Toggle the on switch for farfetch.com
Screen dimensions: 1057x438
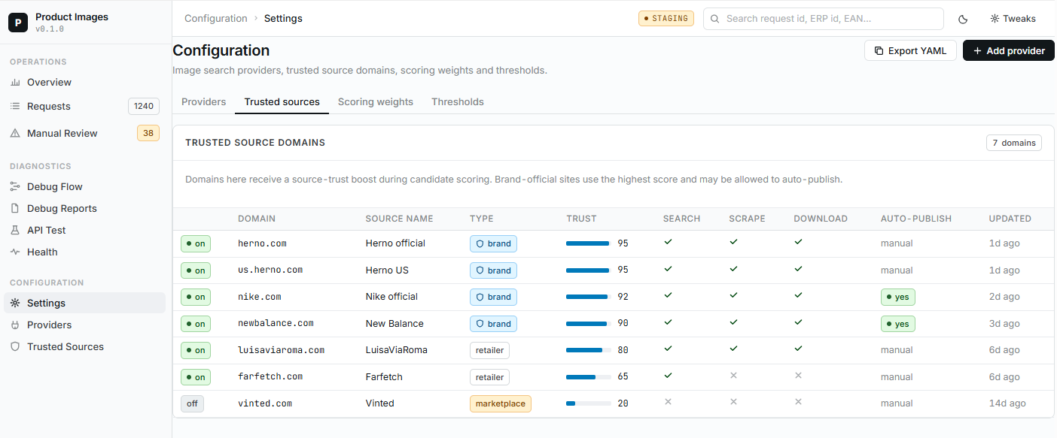(196, 377)
